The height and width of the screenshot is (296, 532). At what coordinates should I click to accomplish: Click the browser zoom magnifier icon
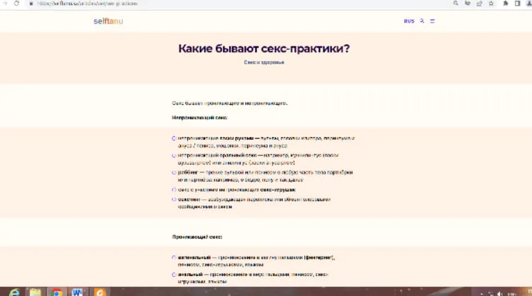point(456,4)
